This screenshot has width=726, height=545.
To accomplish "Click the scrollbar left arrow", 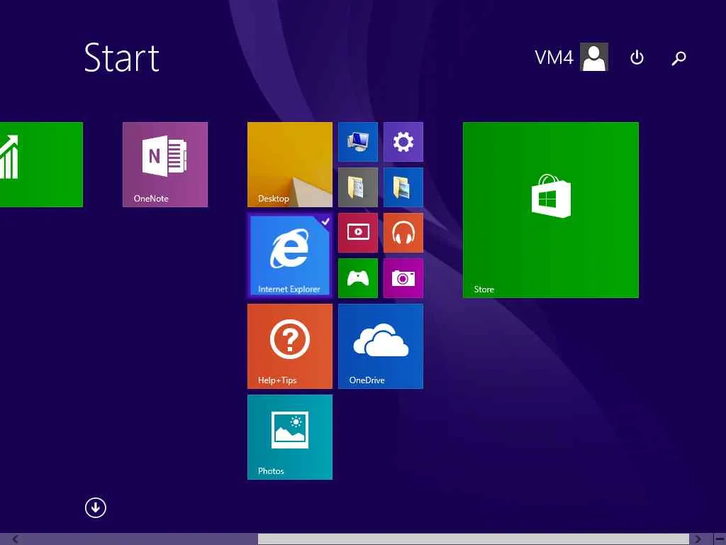I will [x=16, y=539].
